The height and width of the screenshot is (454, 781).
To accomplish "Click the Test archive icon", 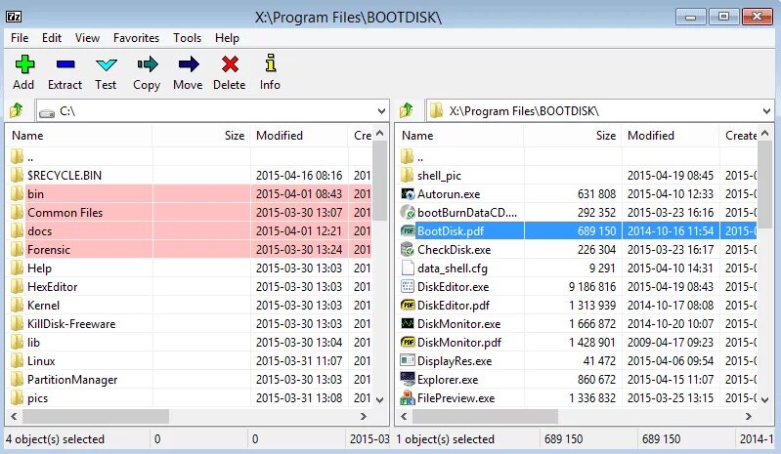I will 107,64.
